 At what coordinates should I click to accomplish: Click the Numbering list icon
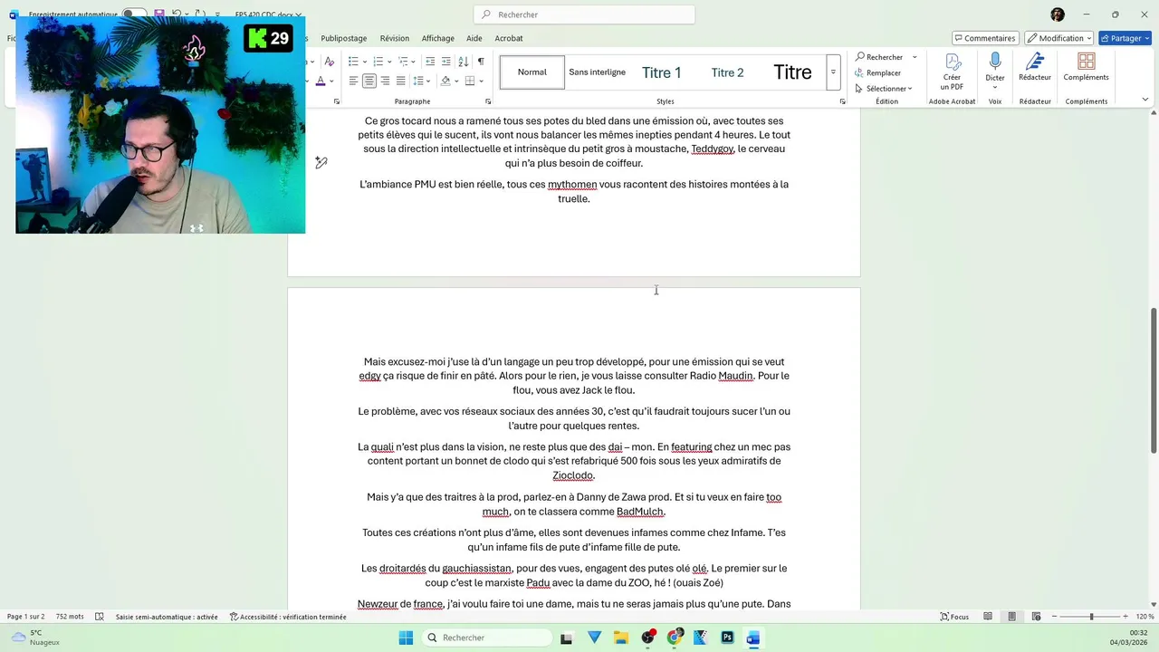378,62
